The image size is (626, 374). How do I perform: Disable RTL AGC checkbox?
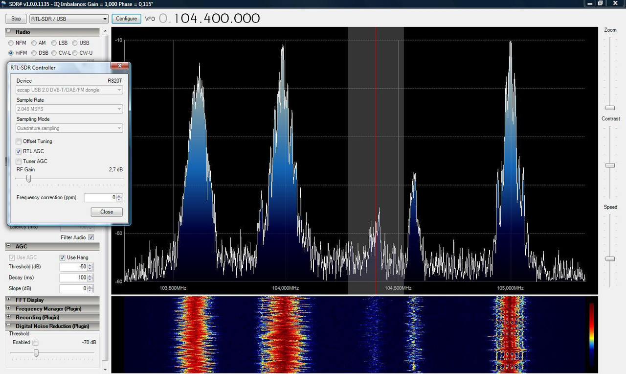19,151
